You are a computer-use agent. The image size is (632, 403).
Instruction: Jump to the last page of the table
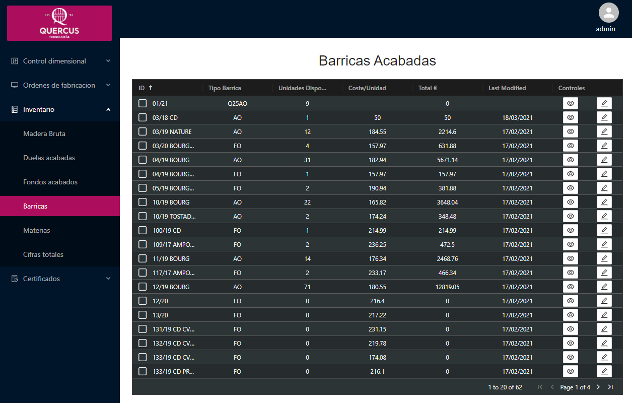[x=610, y=387]
